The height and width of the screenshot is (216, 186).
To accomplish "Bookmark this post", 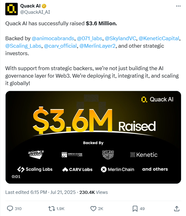I will coord(135,209).
